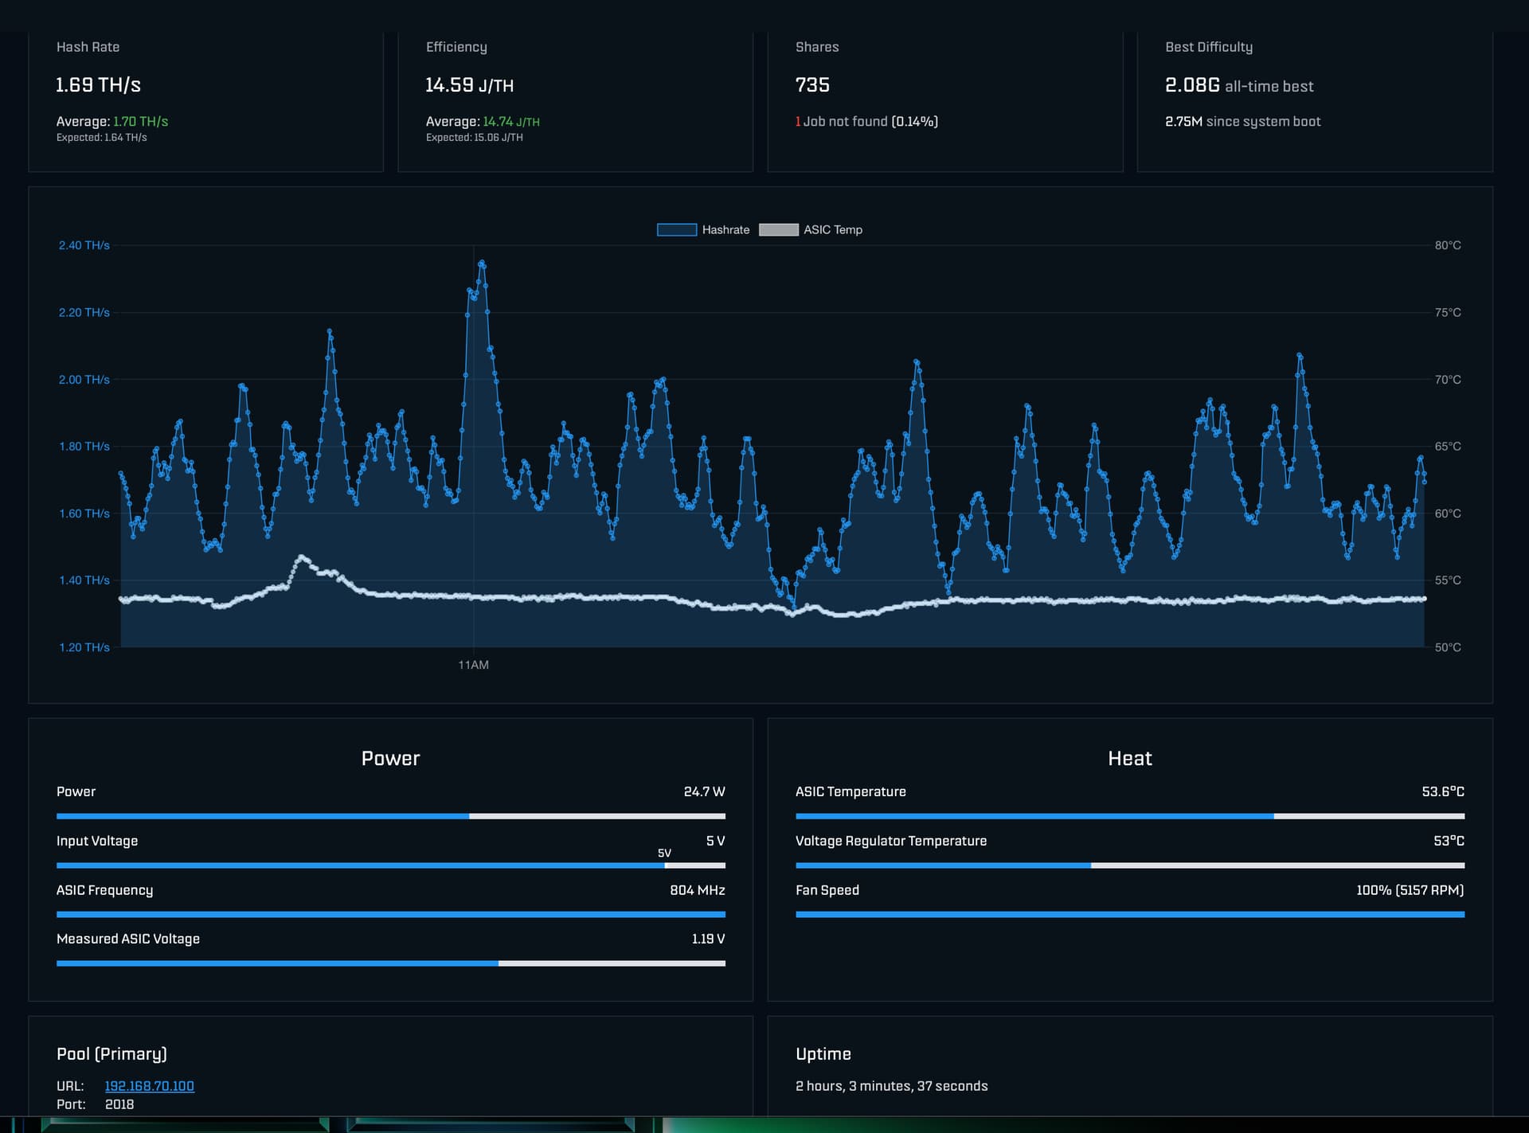Click the gray ASIC Temp legend box
Image resolution: width=1529 pixels, height=1133 pixels.
[778, 230]
